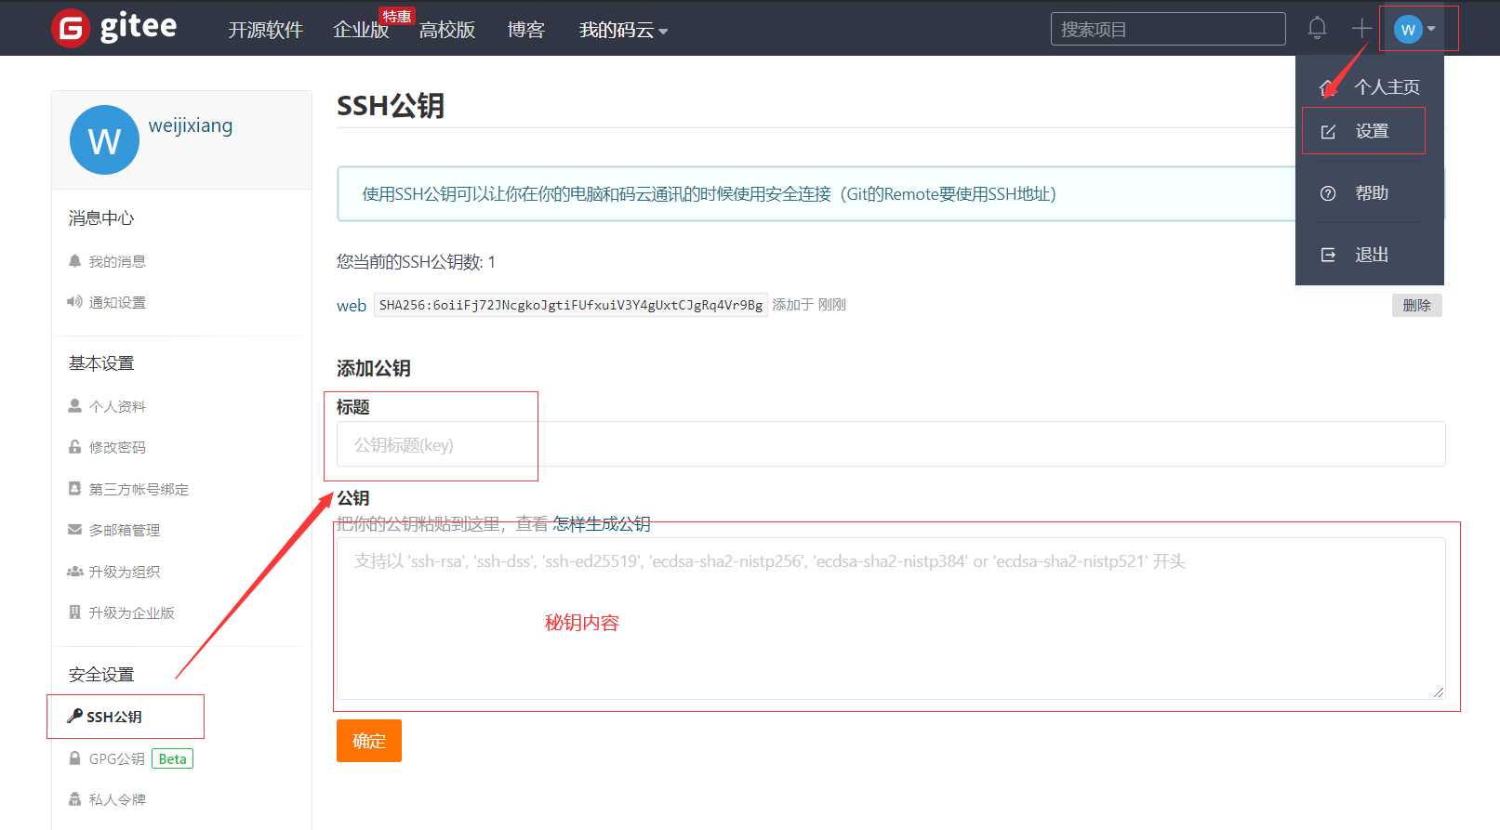Click the group icon beside 升级为组织
This screenshot has width=1500, height=830.
[x=75, y=572]
